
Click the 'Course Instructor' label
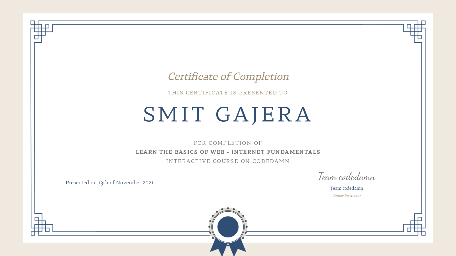coord(347,196)
